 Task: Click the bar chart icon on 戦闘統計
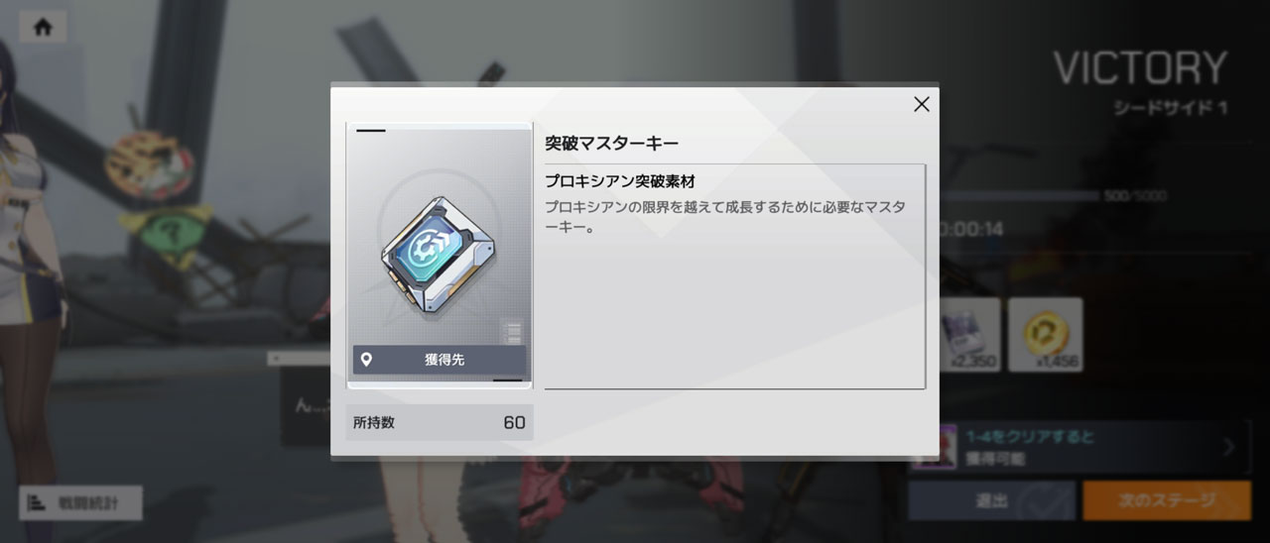(38, 503)
